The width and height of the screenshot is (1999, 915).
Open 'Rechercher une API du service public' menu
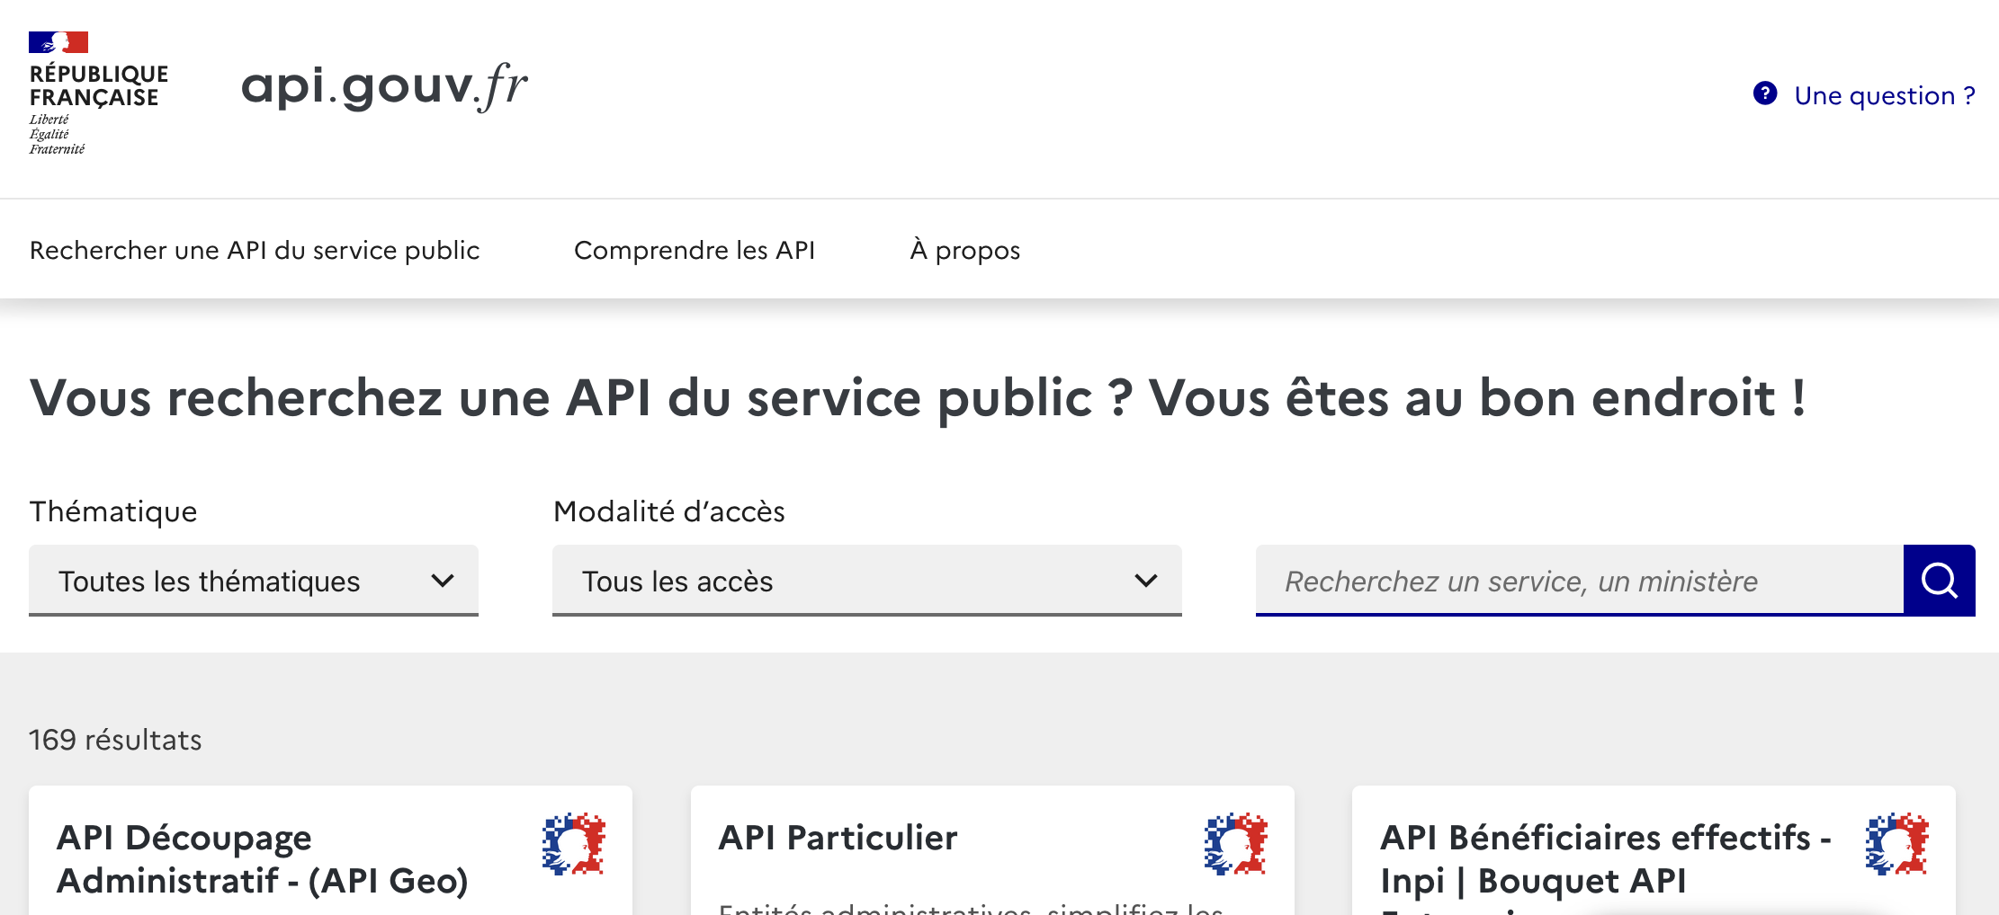click(x=255, y=250)
